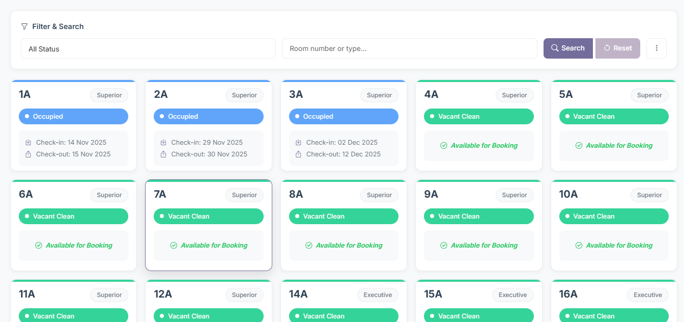
Task: Click the Reset button
Action: point(618,48)
